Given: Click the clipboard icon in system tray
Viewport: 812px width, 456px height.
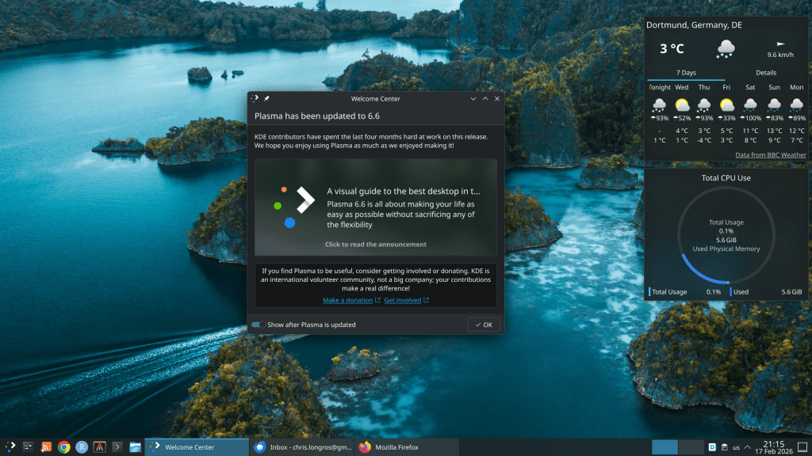Looking at the screenshot, I should tap(723, 447).
